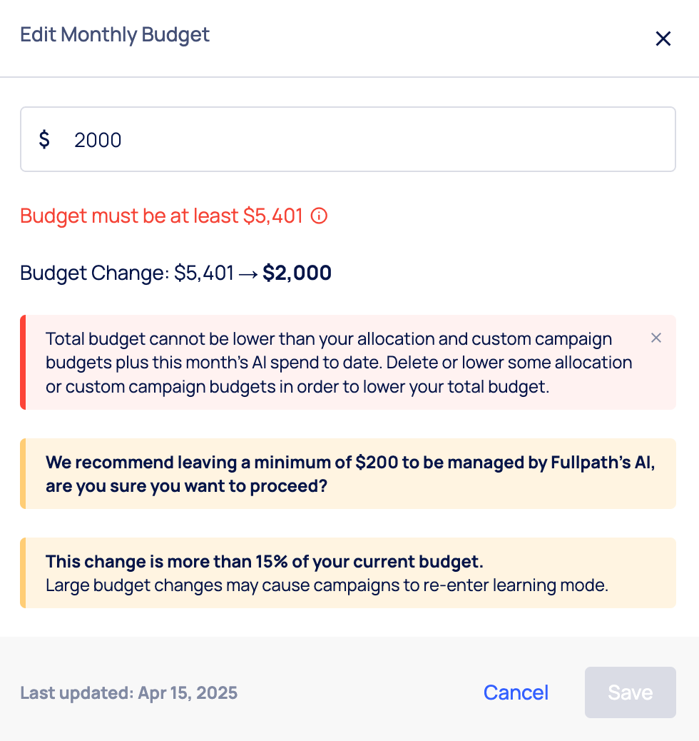The image size is (699, 741).
Task: Click the "Budget Change:" label
Action: tap(94, 273)
